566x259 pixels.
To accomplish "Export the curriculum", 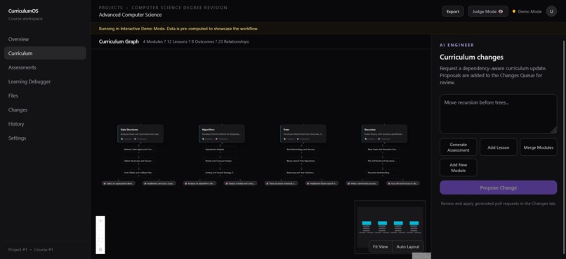I will pyautogui.click(x=453, y=11).
